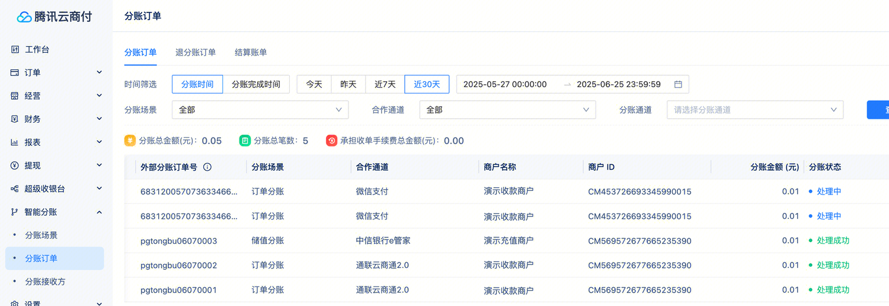Select the 分账时间 filter option

197,84
